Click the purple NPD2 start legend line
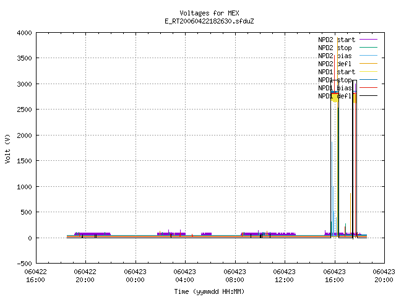Viewport: 396px width, 297px height. pos(368,40)
